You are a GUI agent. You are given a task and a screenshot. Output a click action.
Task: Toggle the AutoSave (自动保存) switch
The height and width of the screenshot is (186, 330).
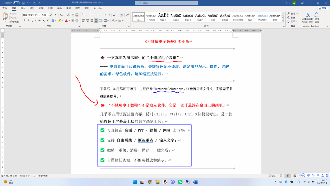(16, 3)
